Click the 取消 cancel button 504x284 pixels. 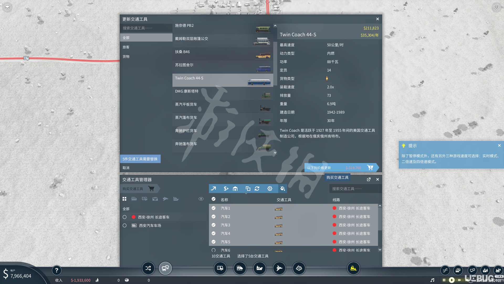click(126, 168)
